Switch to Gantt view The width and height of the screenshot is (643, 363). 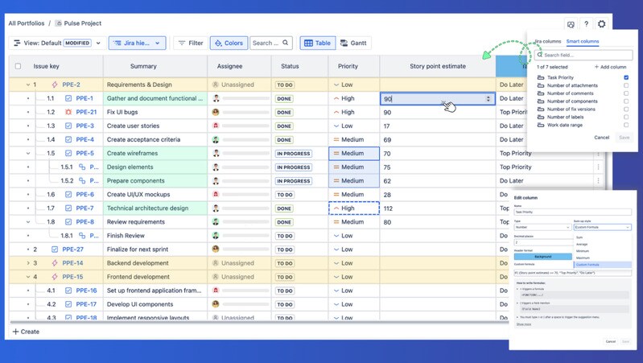tap(353, 43)
